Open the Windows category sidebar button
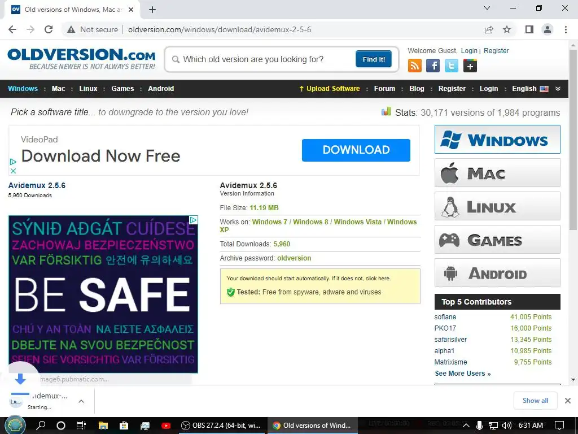The height and width of the screenshot is (434, 578). coord(497,139)
